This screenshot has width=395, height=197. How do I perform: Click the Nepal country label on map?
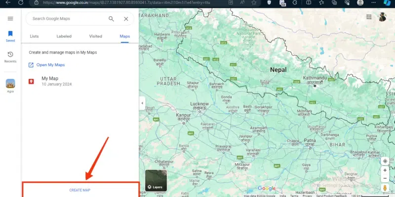(x=278, y=70)
